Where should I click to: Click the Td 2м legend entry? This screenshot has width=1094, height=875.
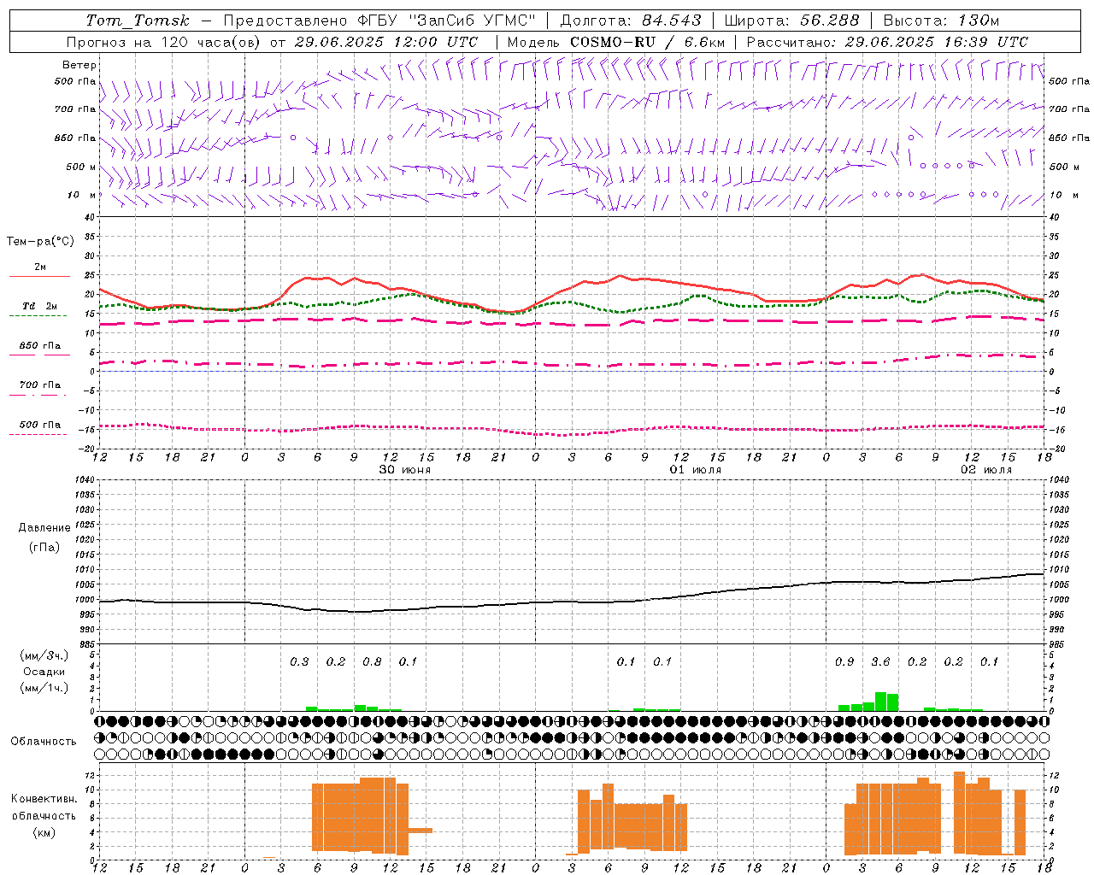click(x=39, y=306)
